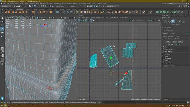Open the UV Editor Cut/Sew menu

[x=93, y=18]
